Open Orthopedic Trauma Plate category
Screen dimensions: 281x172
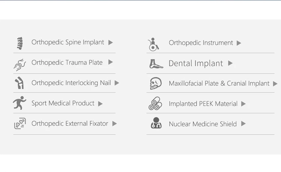pos(67,63)
